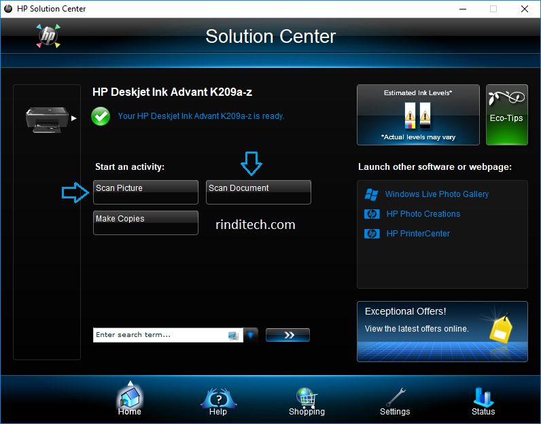Screen dimensions: 541x424
Task: Launch HP PrinterCenter link
Action: click(418, 234)
